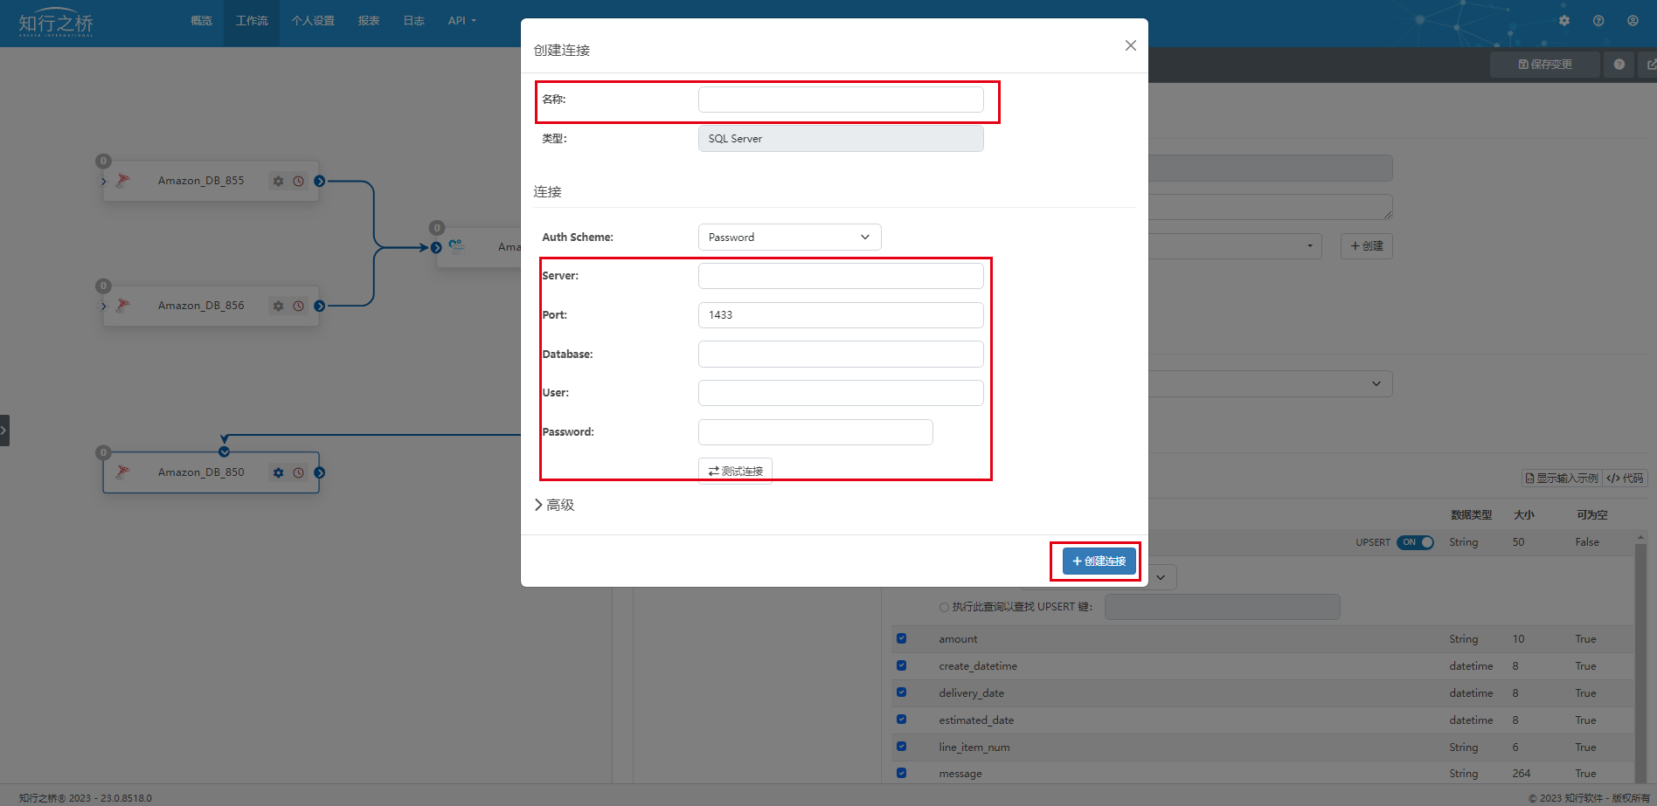The width and height of the screenshot is (1657, 806).
Task: Switch to the 工作流 tab
Action: pyautogui.click(x=252, y=21)
